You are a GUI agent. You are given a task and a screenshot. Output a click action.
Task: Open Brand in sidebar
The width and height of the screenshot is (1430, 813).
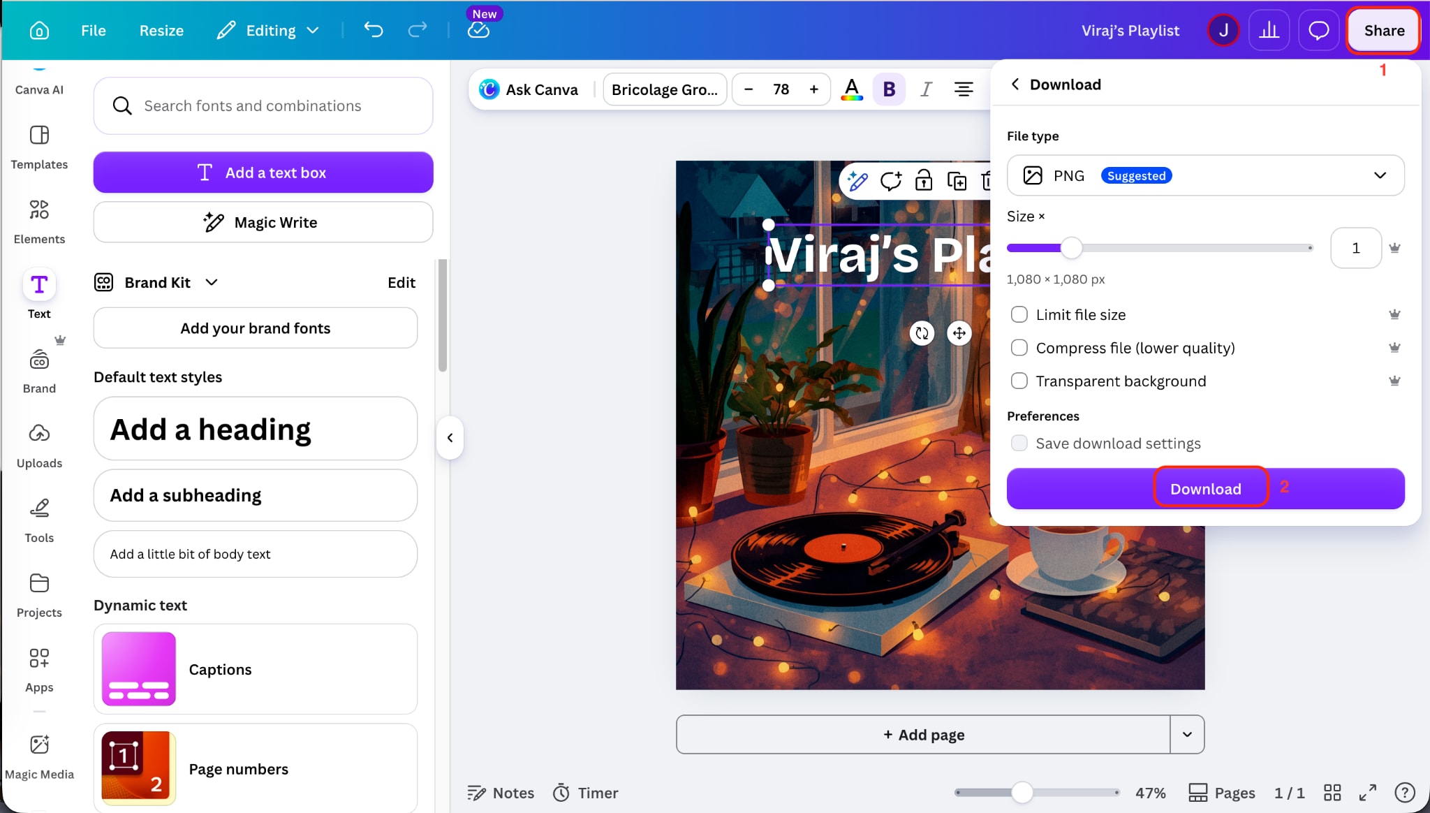pos(39,371)
